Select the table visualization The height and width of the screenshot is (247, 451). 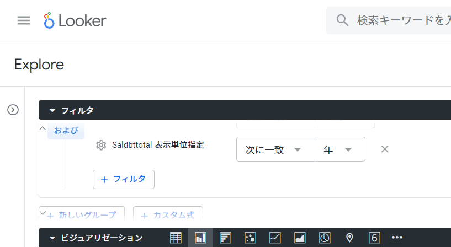coord(176,238)
